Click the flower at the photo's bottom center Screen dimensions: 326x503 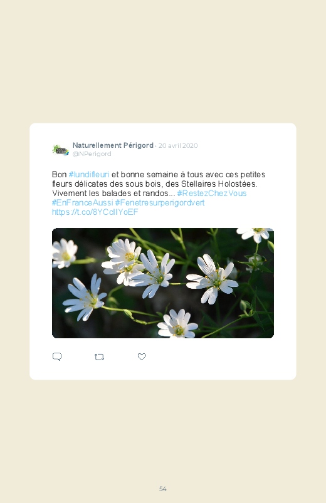click(x=177, y=324)
